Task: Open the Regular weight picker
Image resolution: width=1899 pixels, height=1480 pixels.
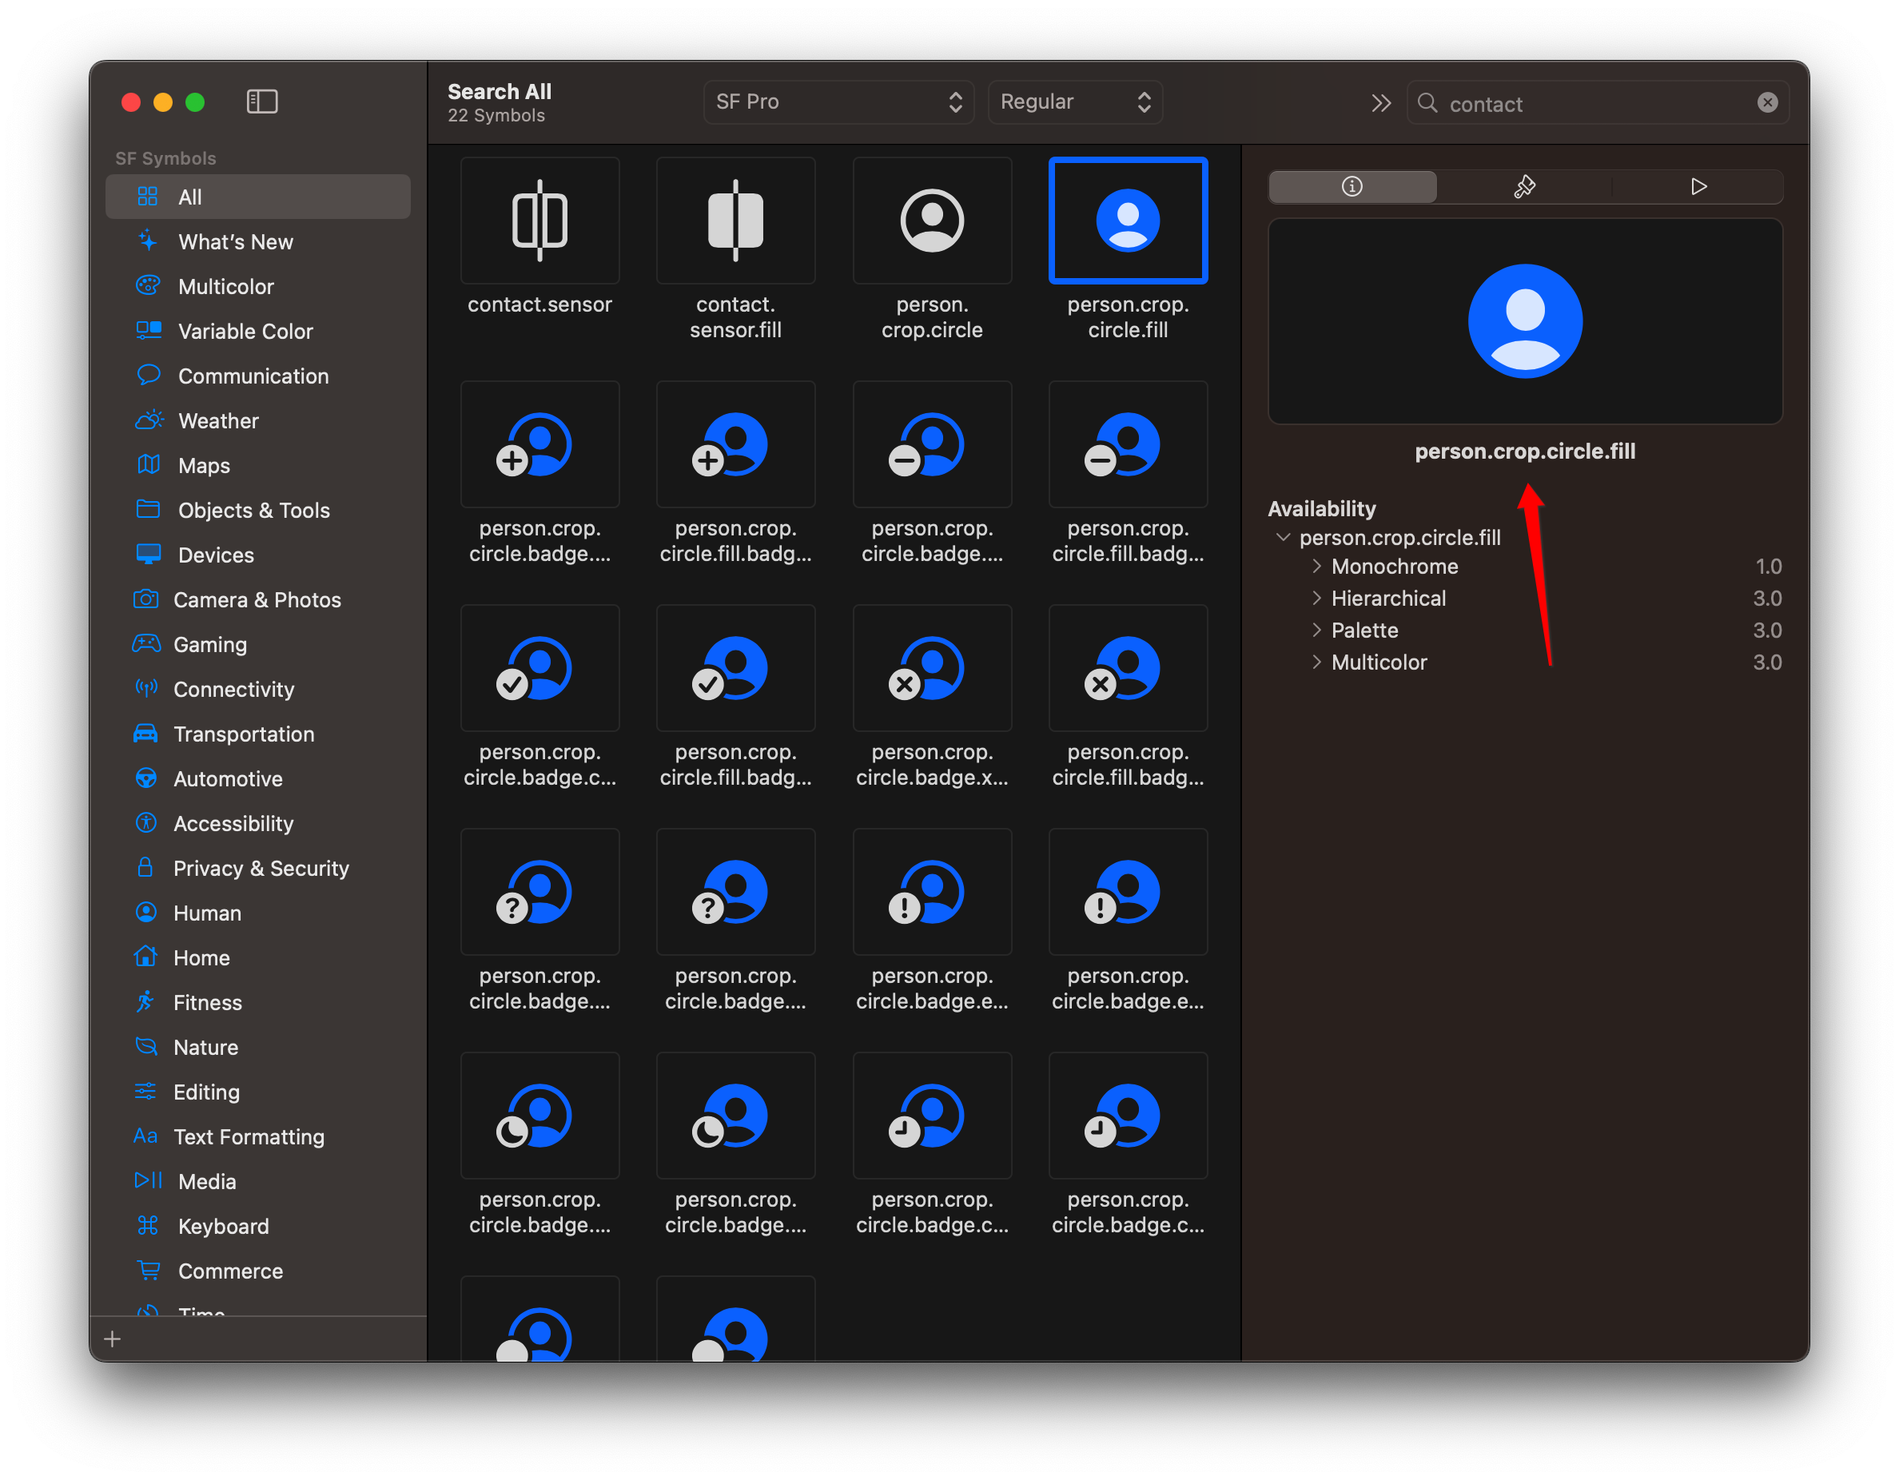Action: coord(1075,101)
